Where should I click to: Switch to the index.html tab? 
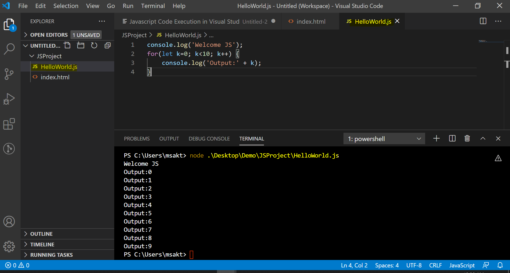point(311,21)
